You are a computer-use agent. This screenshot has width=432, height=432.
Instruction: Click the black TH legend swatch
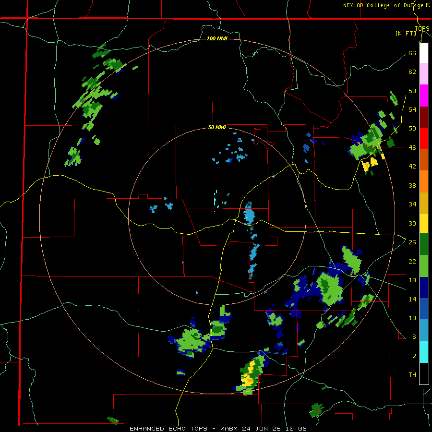click(x=424, y=373)
